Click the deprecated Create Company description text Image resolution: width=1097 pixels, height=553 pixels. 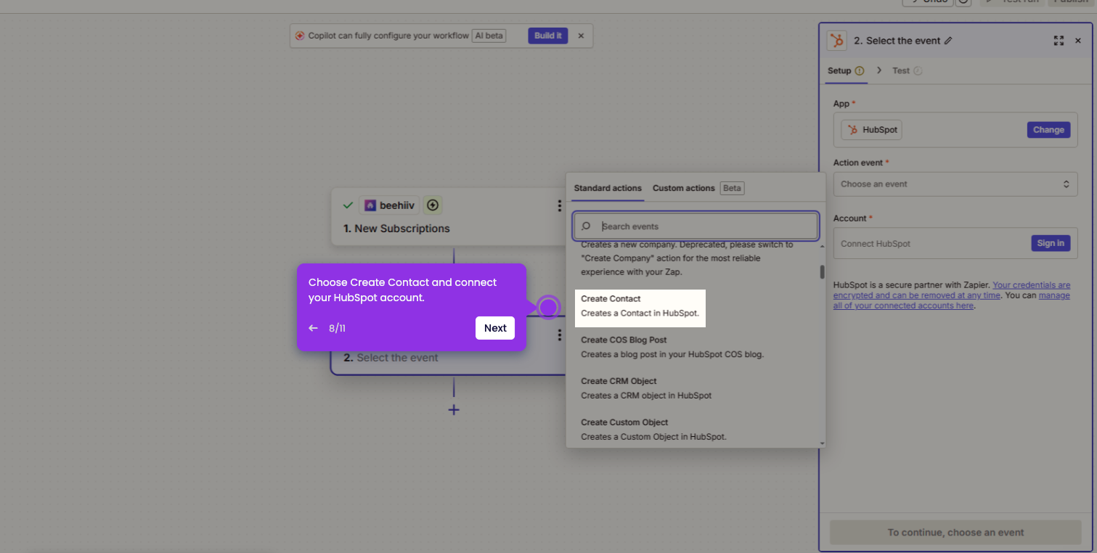point(687,258)
